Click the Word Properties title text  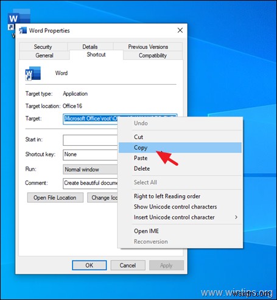click(49, 30)
